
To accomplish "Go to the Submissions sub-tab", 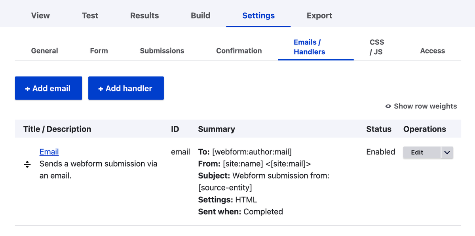I will click(x=162, y=51).
